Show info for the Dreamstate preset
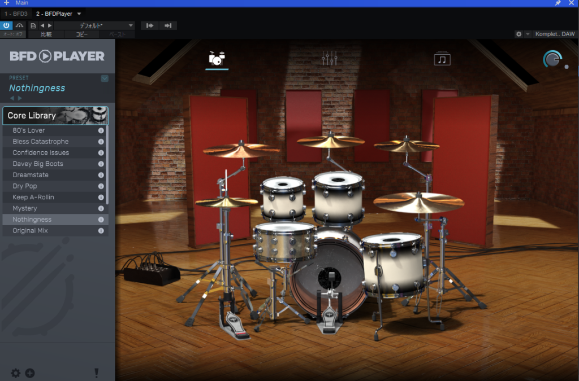This screenshot has height=381, width=579. pyautogui.click(x=101, y=175)
